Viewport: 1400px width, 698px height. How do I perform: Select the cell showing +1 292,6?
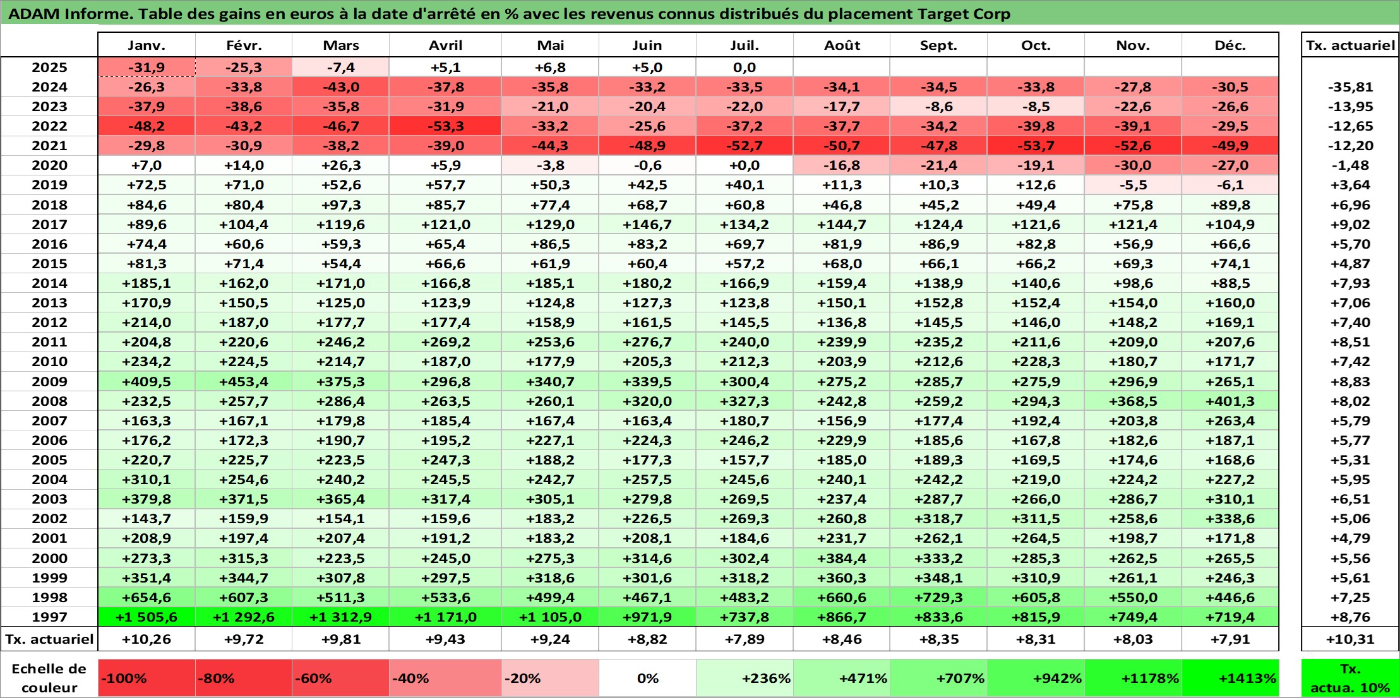[x=244, y=617]
